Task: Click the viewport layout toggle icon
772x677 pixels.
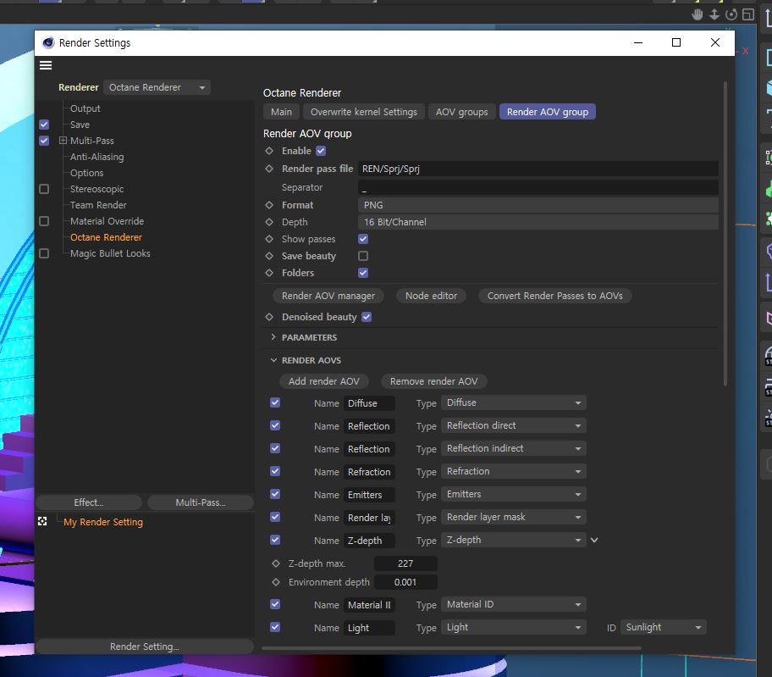Action: coord(748,14)
